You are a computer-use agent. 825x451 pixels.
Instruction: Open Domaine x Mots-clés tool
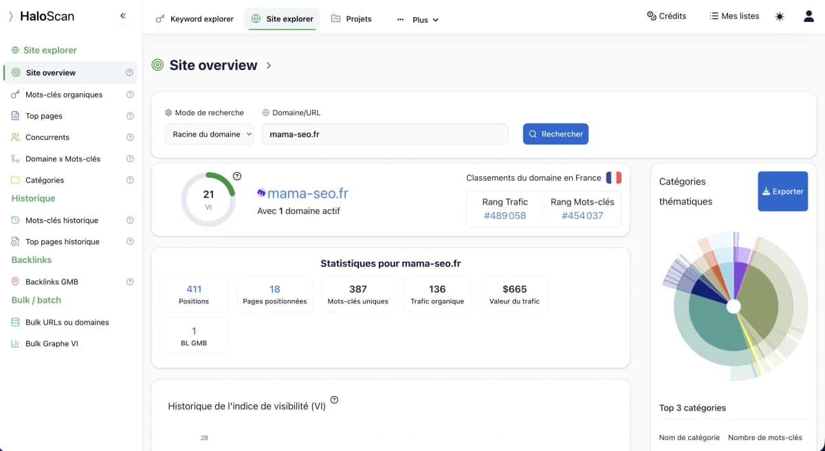point(61,159)
